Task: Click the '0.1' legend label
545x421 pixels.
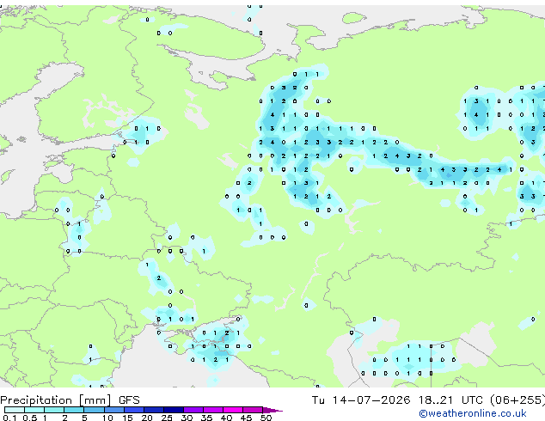Action: point(9,418)
